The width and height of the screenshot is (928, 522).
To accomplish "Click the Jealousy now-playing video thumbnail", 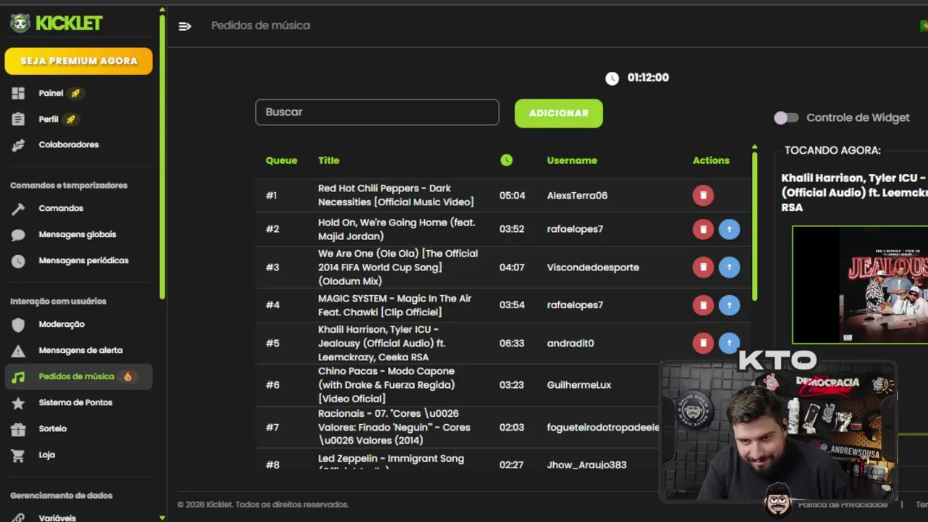I will [860, 284].
